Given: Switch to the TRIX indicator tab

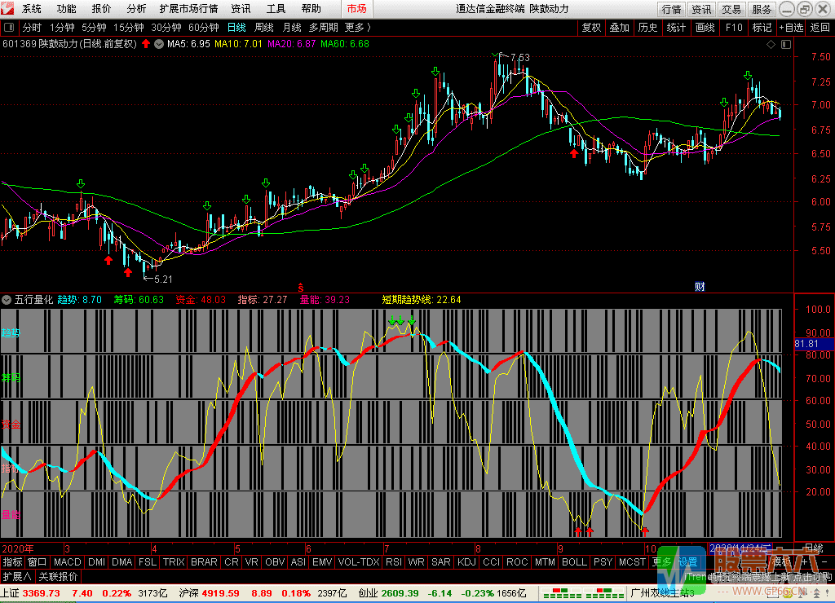Looking at the screenshot, I should click(x=174, y=562).
